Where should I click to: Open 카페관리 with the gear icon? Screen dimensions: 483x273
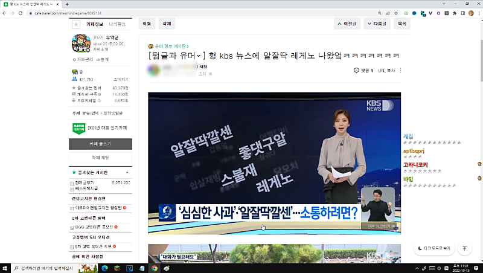83,59
